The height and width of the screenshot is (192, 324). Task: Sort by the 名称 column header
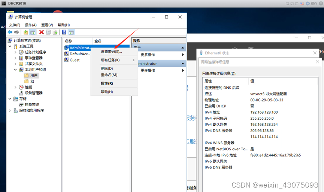(78, 41)
